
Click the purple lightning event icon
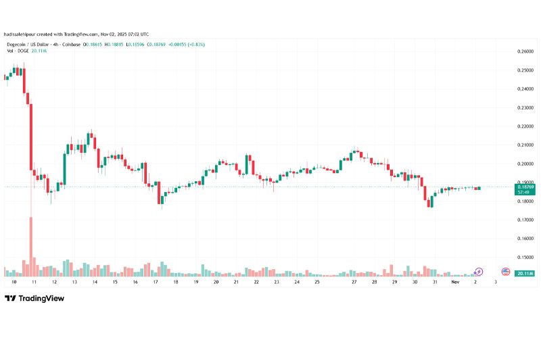coord(478,272)
